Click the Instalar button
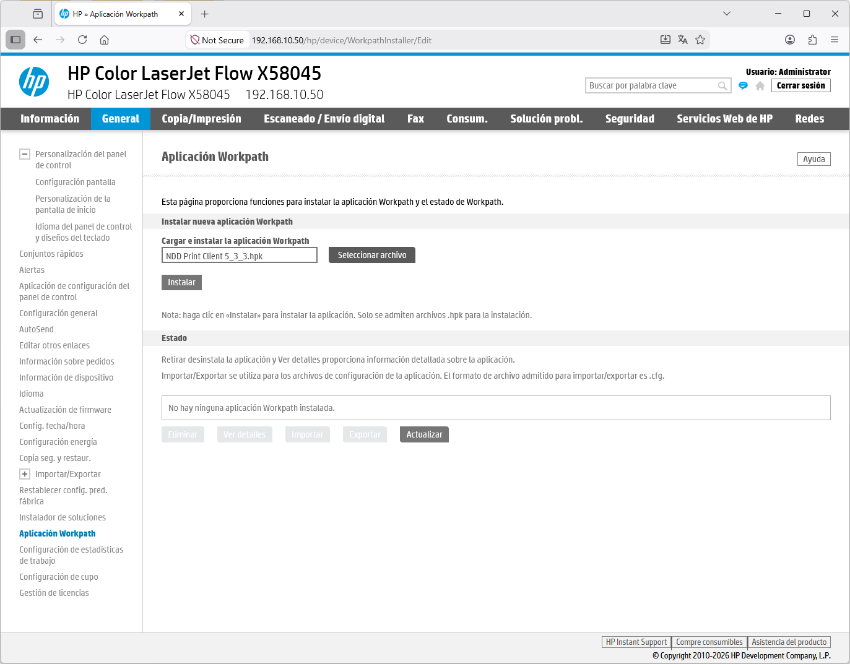Image resolution: width=850 pixels, height=664 pixels. click(x=181, y=282)
